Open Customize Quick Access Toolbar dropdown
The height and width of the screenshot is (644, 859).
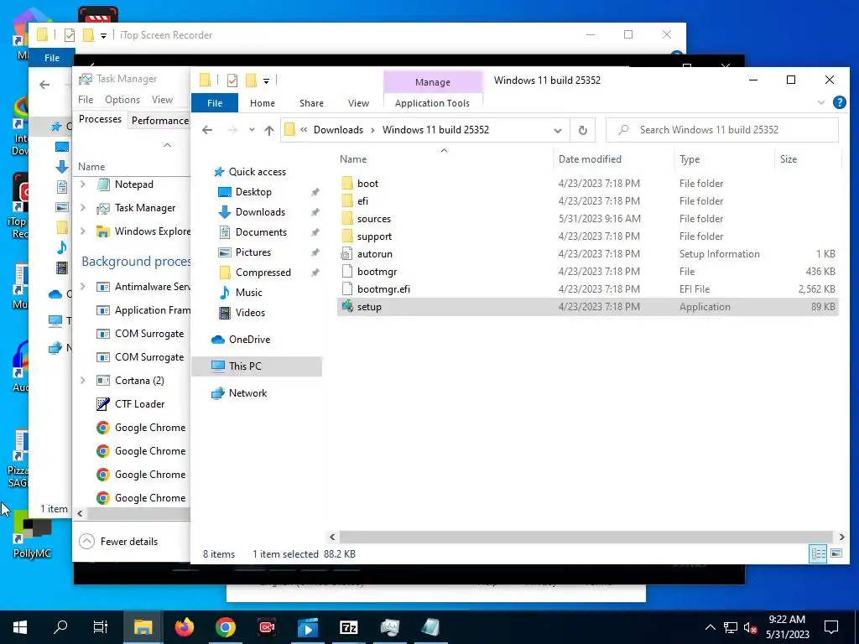pos(266,81)
